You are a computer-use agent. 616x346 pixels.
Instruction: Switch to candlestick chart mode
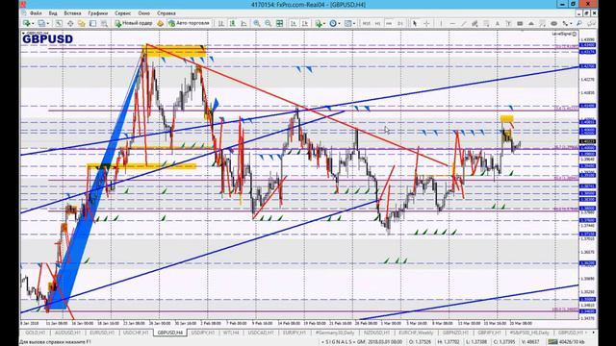click(x=233, y=23)
